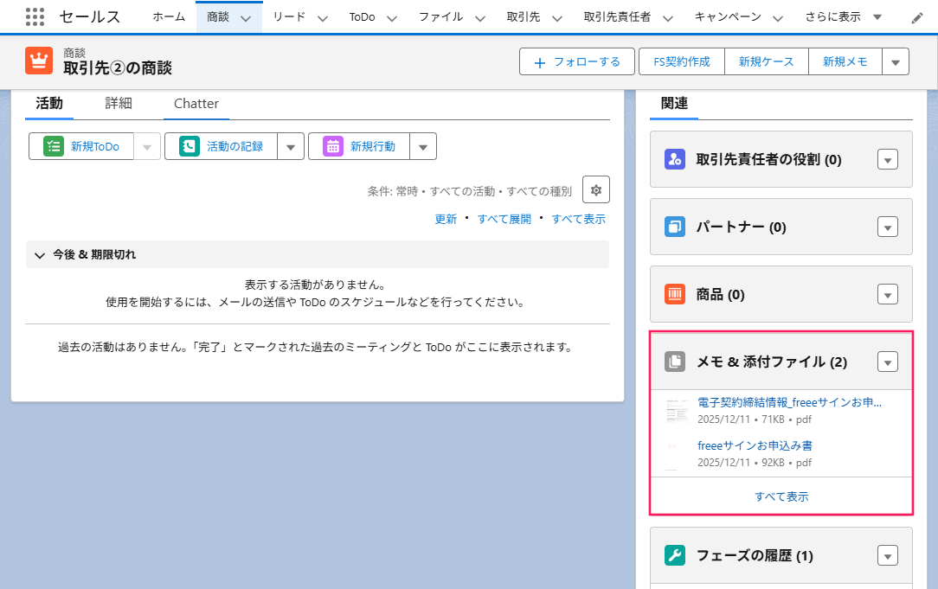Click the 新規メモ button
Viewport: 938px width, 589px height.
click(x=845, y=61)
